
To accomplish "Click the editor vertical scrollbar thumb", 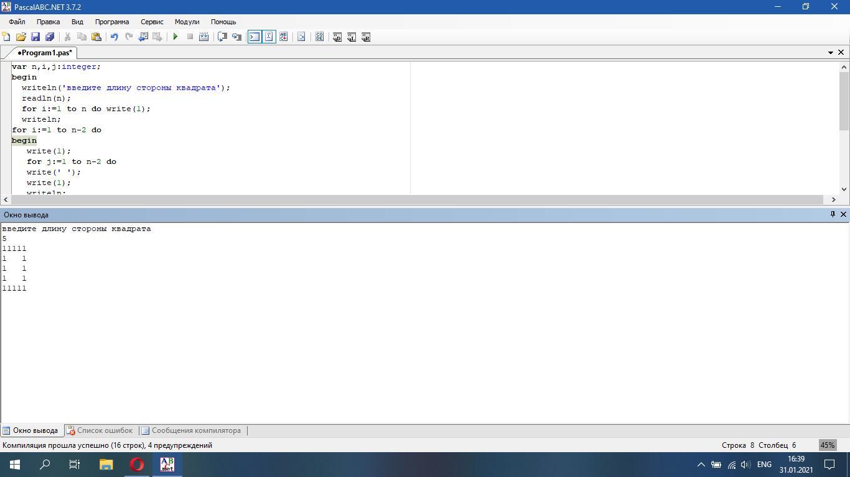I will tap(844, 101).
